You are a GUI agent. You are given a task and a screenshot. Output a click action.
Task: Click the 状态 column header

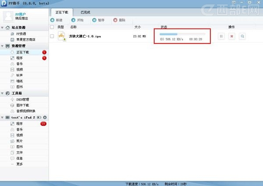pyautogui.click(x=164, y=27)
